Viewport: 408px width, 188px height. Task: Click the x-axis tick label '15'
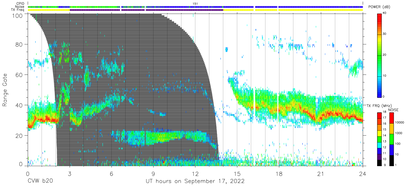point(237,173)
